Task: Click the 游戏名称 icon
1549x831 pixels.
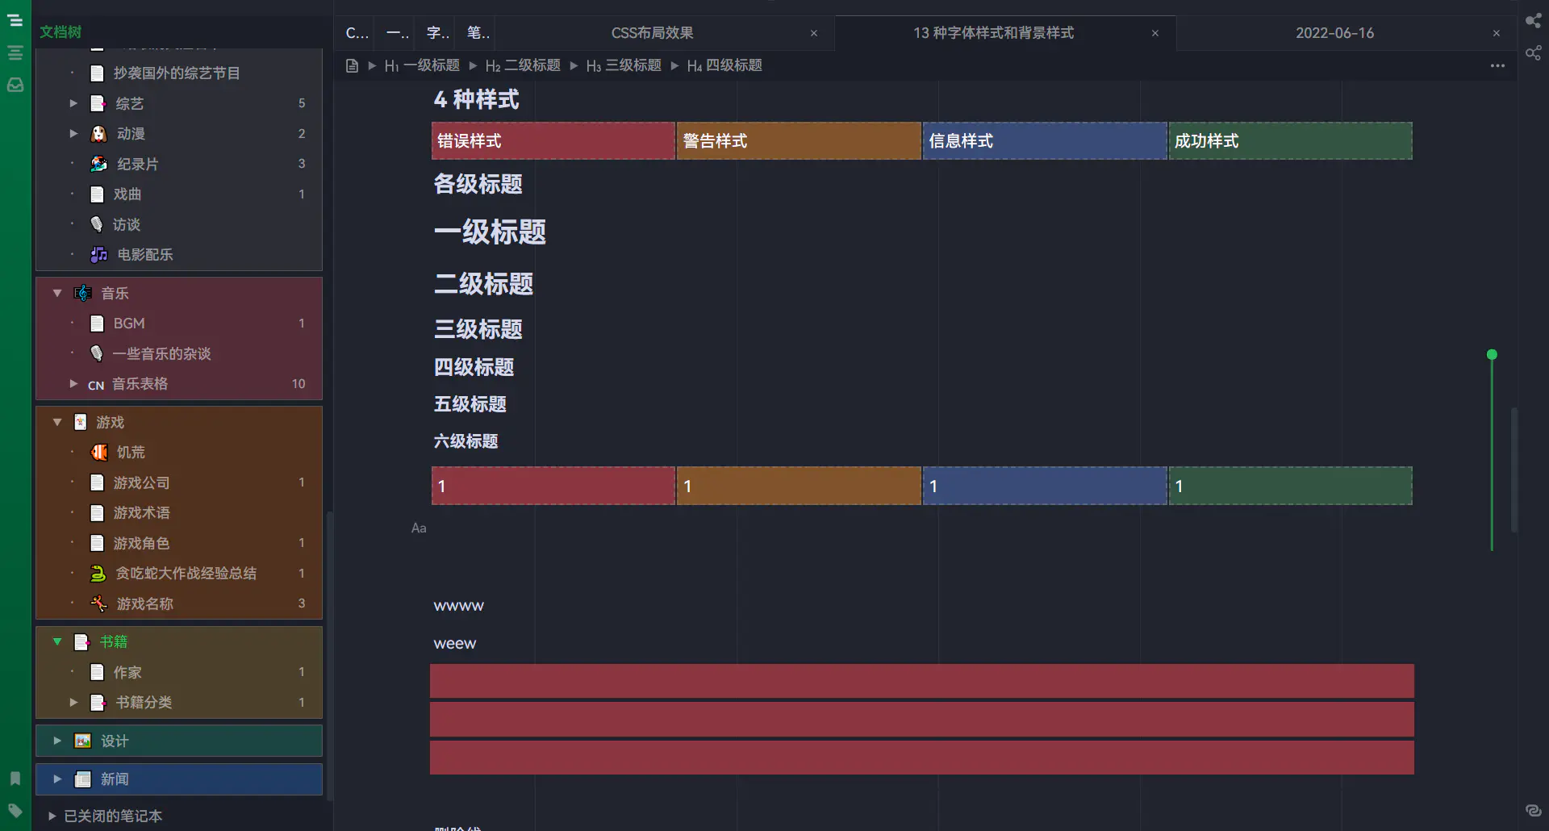Action: coord(98,603)
